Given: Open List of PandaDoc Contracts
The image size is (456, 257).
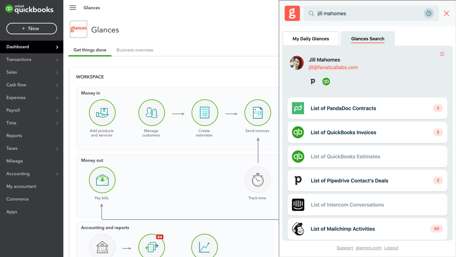Looking at the screenshot, I should (367, 108).
